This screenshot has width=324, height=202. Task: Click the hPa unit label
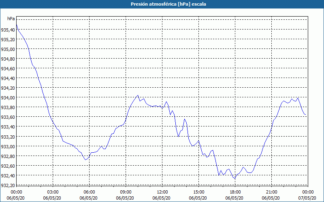(11, 19)
